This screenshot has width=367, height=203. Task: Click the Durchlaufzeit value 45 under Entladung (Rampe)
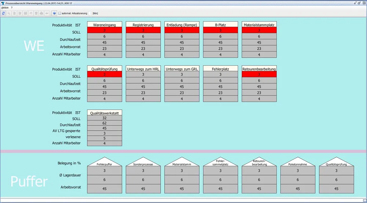pyautogui.click(x=182, y=42)
